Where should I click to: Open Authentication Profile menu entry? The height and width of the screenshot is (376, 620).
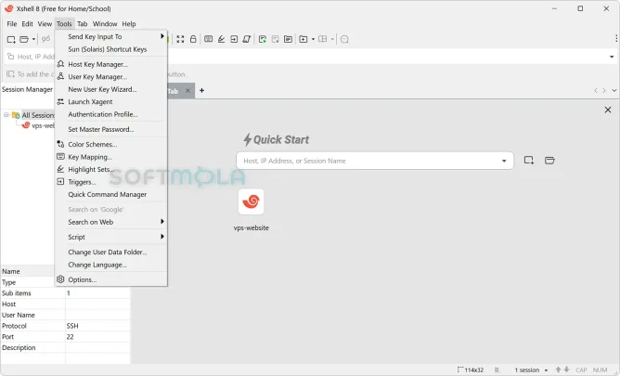click(x=111, y=114)
